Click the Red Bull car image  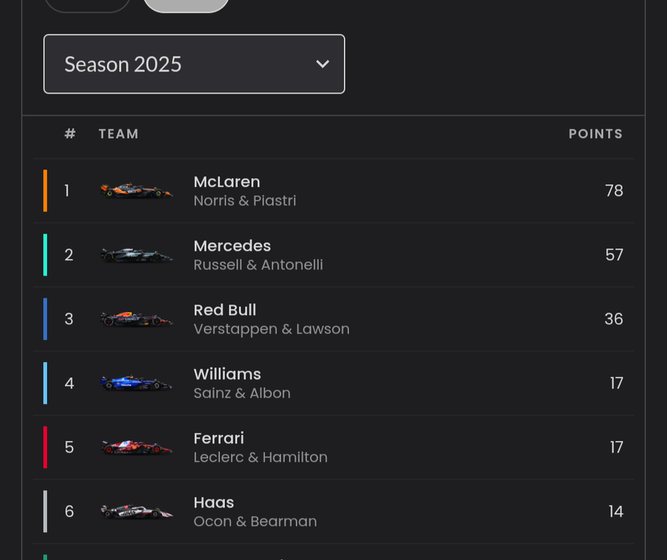136,319
